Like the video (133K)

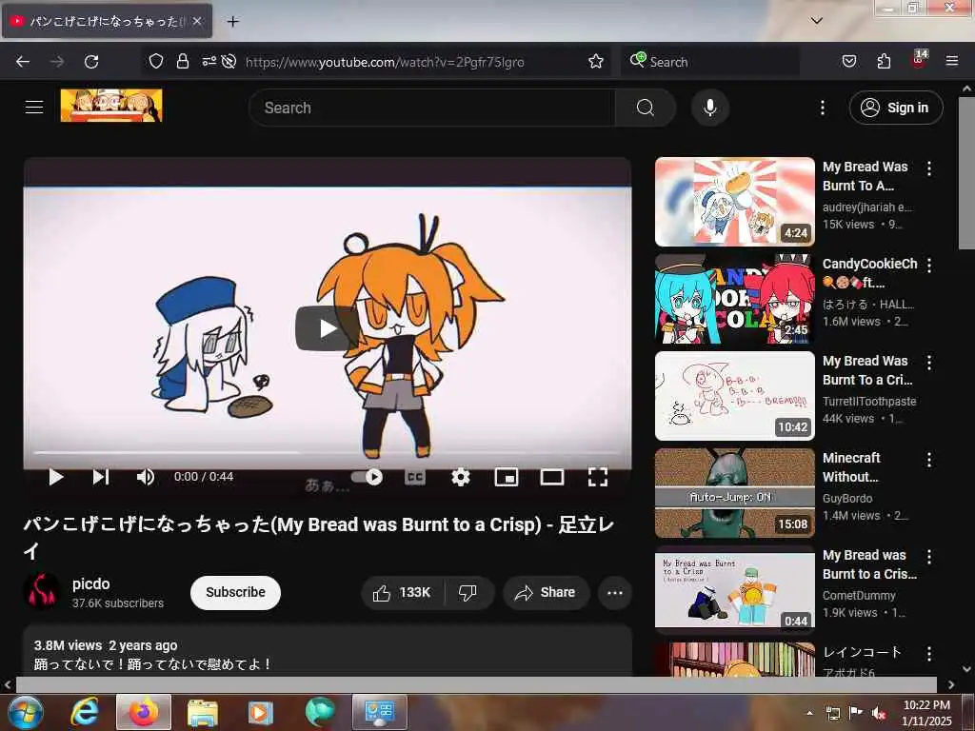[403, 592]
